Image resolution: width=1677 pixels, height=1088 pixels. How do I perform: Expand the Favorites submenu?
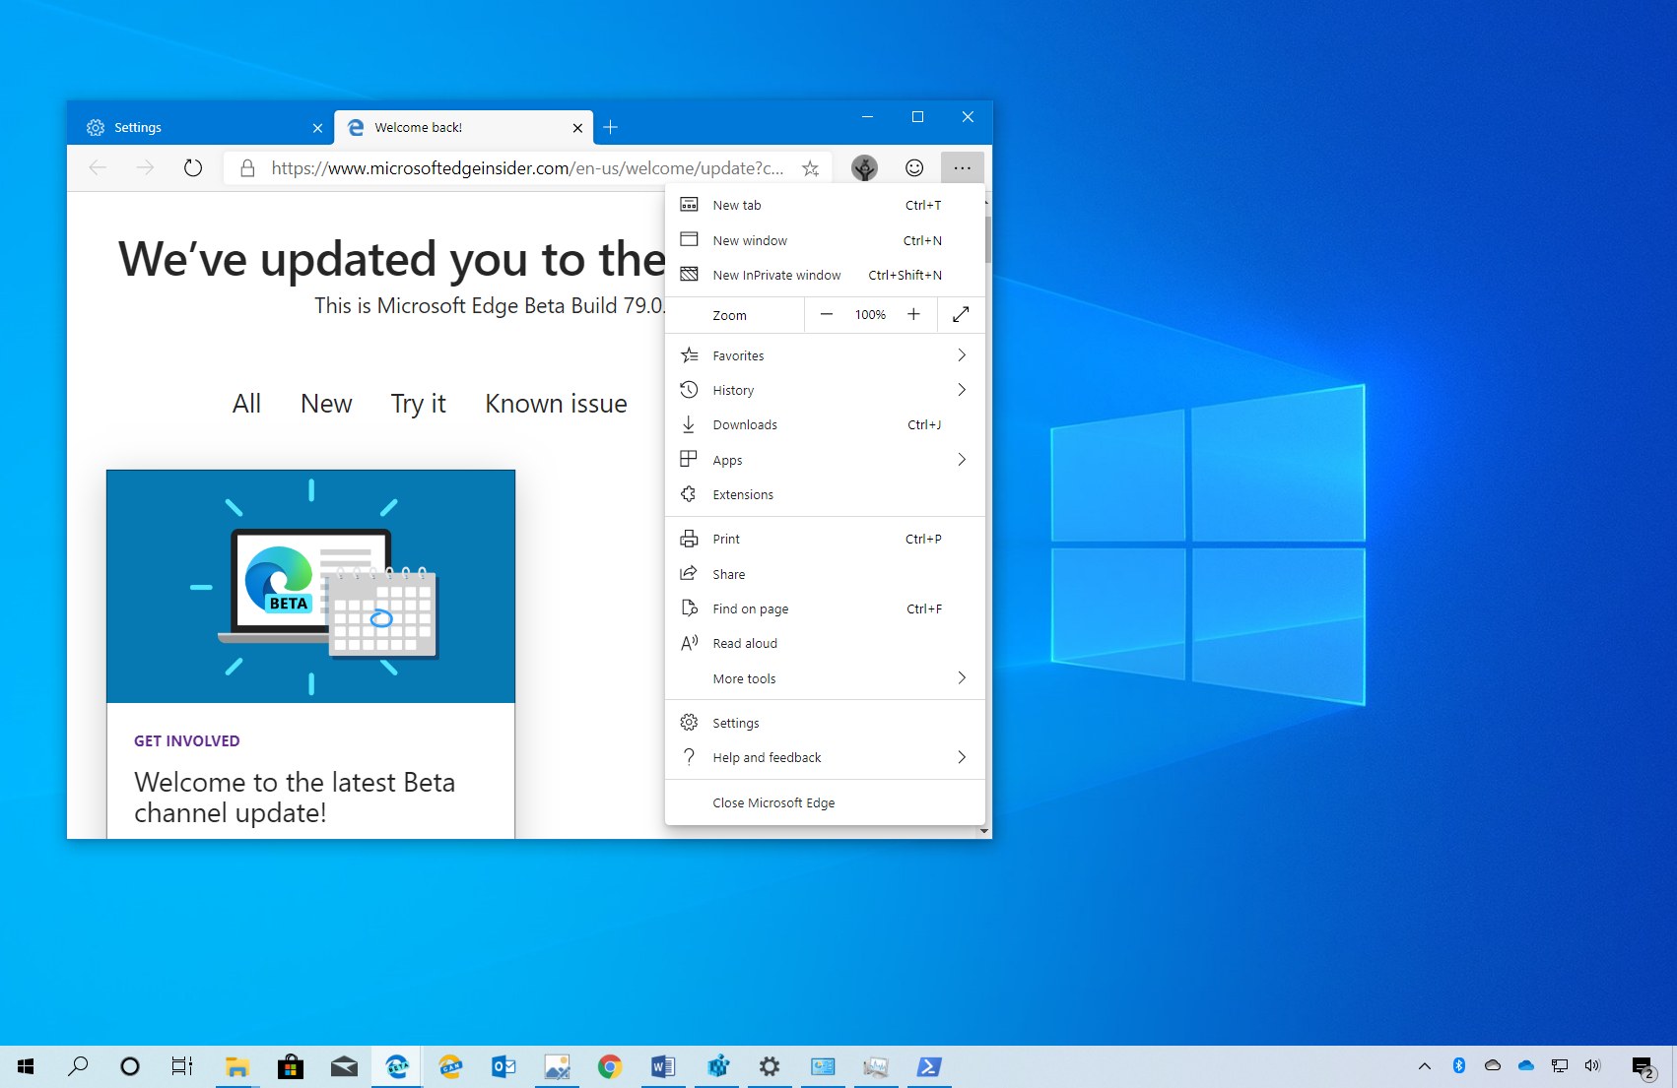pos(826,355)
